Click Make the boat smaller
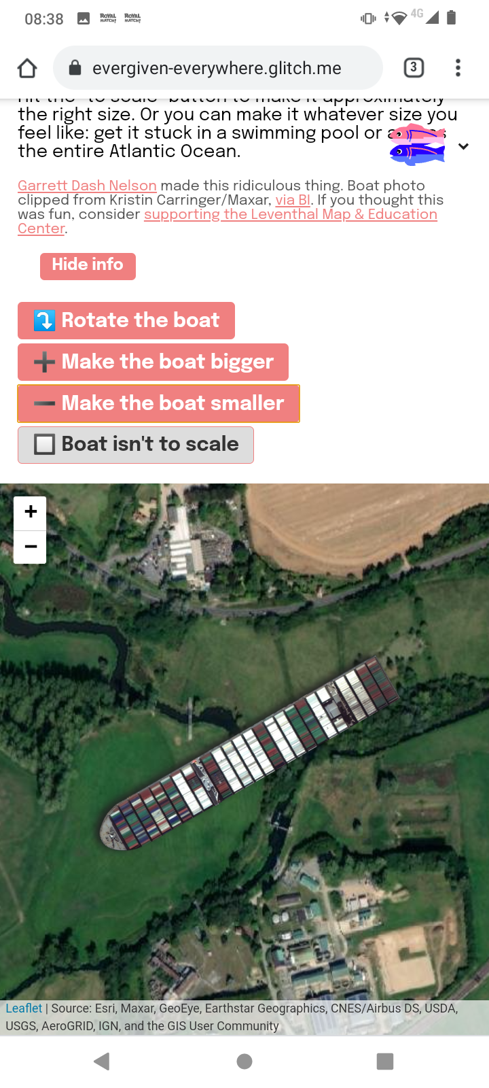This screenshot has height=1088, width=489. point(158,403)
